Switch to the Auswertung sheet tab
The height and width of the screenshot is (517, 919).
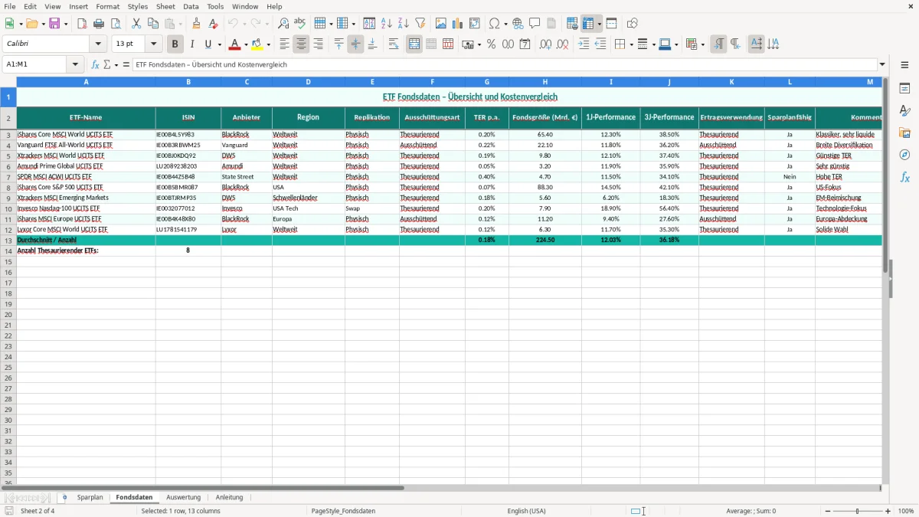pyautogui.click(x=183, y=497)
